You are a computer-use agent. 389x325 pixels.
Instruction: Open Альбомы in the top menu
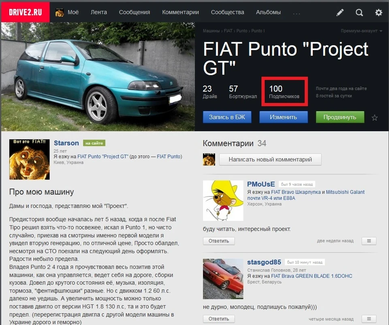tap(268, 12)
